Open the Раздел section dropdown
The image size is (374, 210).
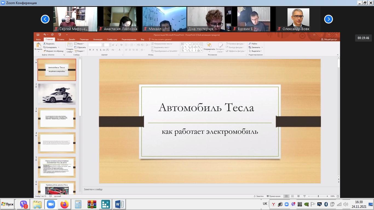tap(80, 51)
